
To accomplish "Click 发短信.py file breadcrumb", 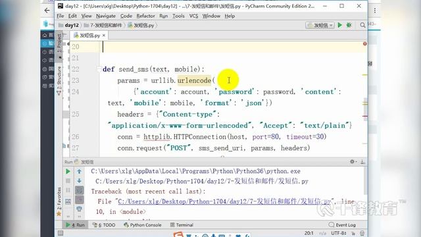I will pos(141,25).
